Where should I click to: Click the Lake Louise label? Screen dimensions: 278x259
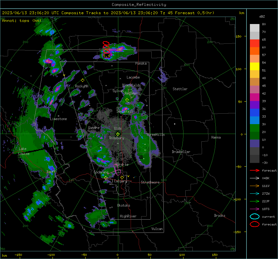[x=24, y=151]
